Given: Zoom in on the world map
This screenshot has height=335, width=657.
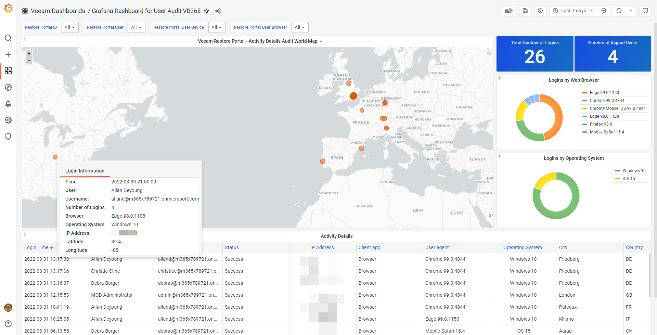Looking at the screenshot, I should [29, 54].
